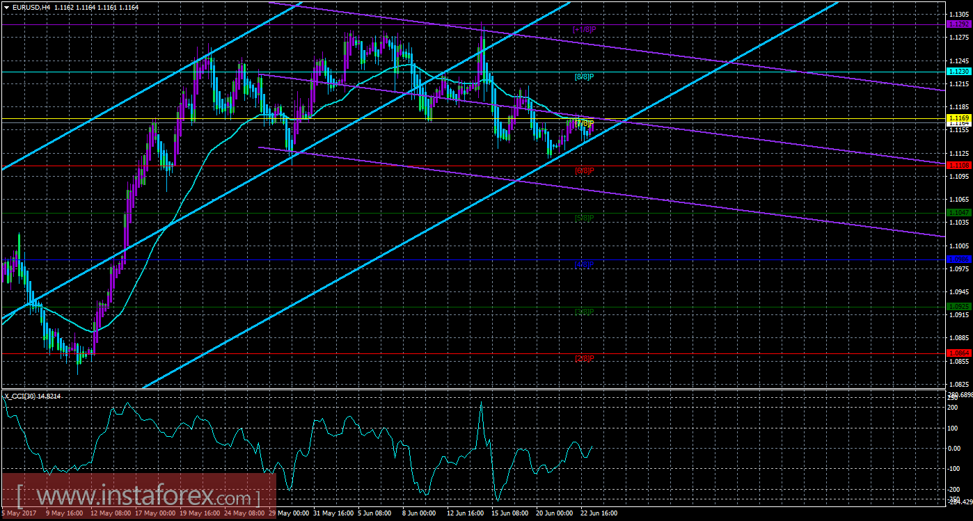The image size is (973, 521).
Task: Select the green [3/8]P level label
Action: click(584, 312)
